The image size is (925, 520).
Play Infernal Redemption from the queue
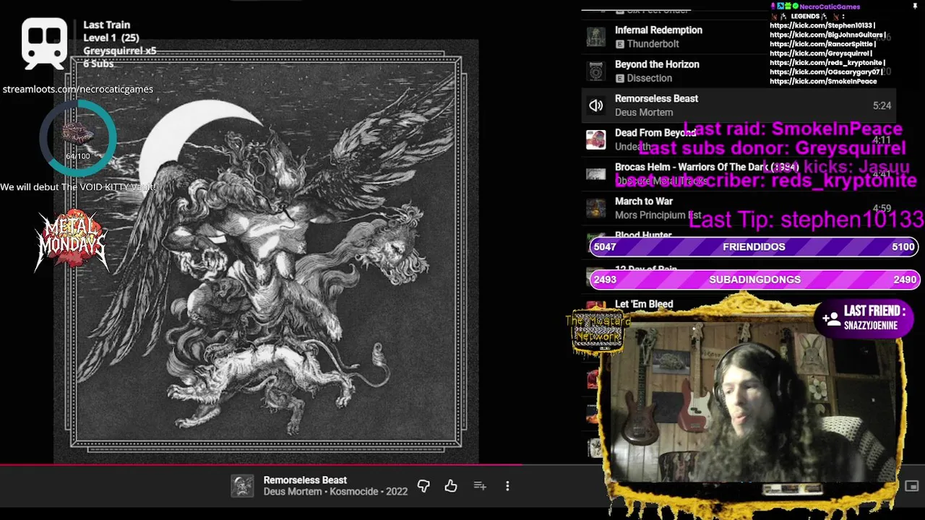(x=658, y=30)
